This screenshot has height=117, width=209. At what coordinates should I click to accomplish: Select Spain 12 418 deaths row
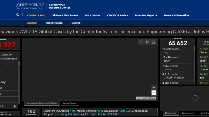click(x=177, y=59)
